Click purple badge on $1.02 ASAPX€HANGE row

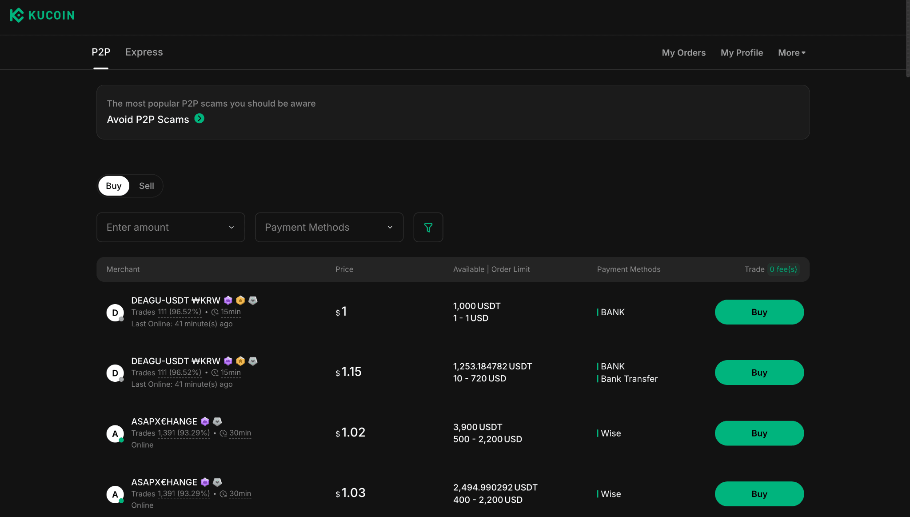coord(205,421)
